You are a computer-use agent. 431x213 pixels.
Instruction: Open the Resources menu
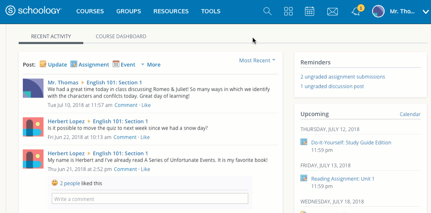click(x=171, y=11)
